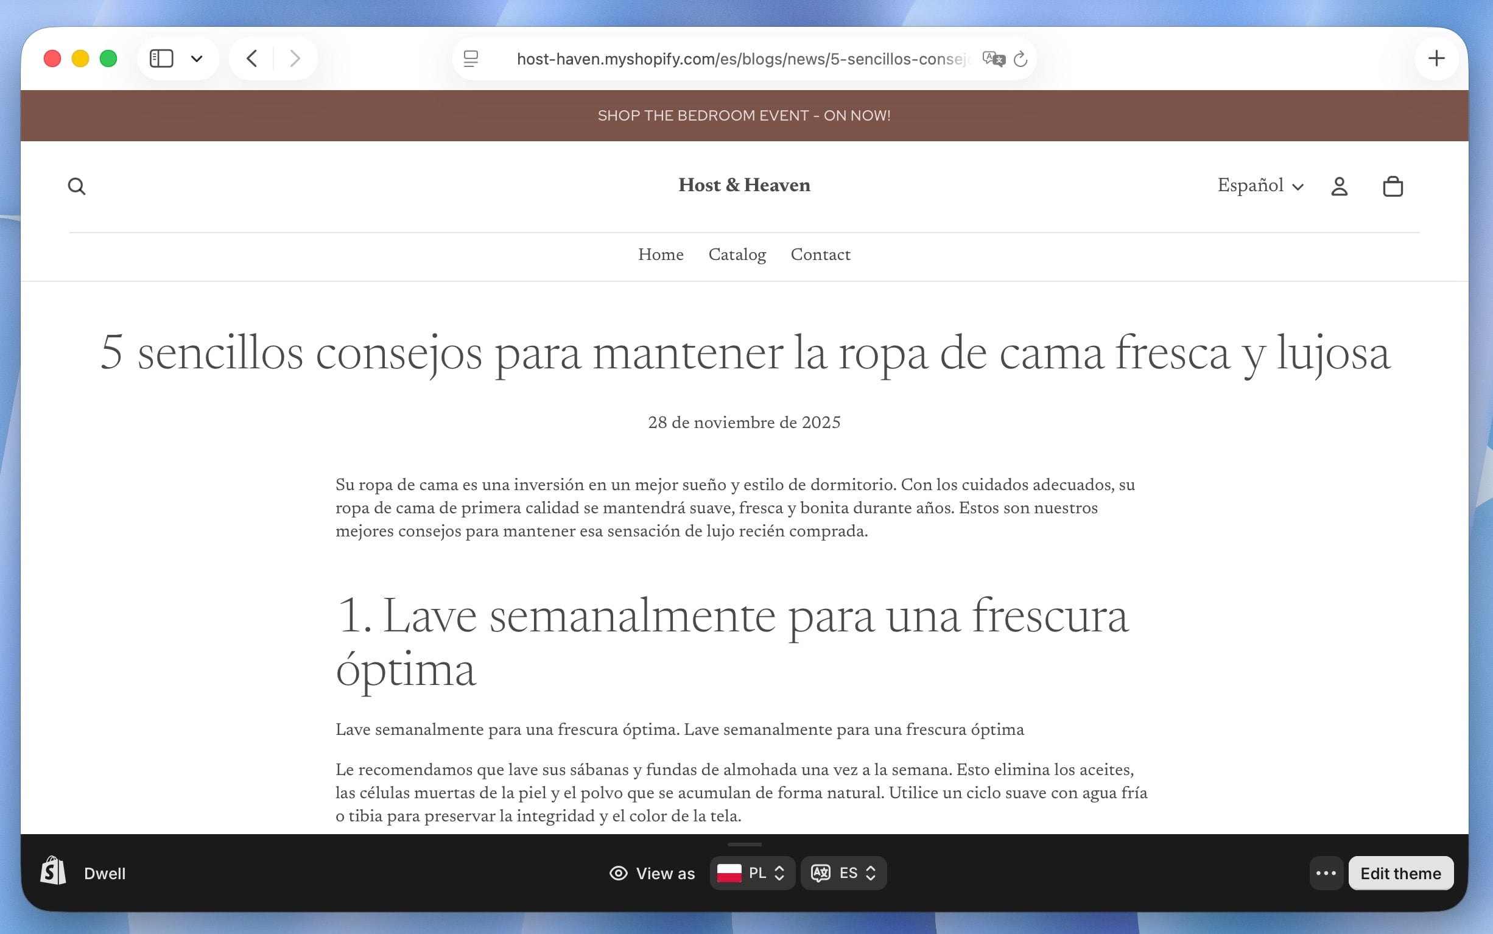This screenshot has height=934, width=1493.
Task: Click the Edit theme button
Action: tap(1401, 873)
